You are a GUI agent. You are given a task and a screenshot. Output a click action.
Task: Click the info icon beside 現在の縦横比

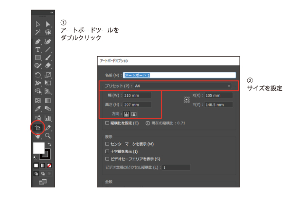148,123
